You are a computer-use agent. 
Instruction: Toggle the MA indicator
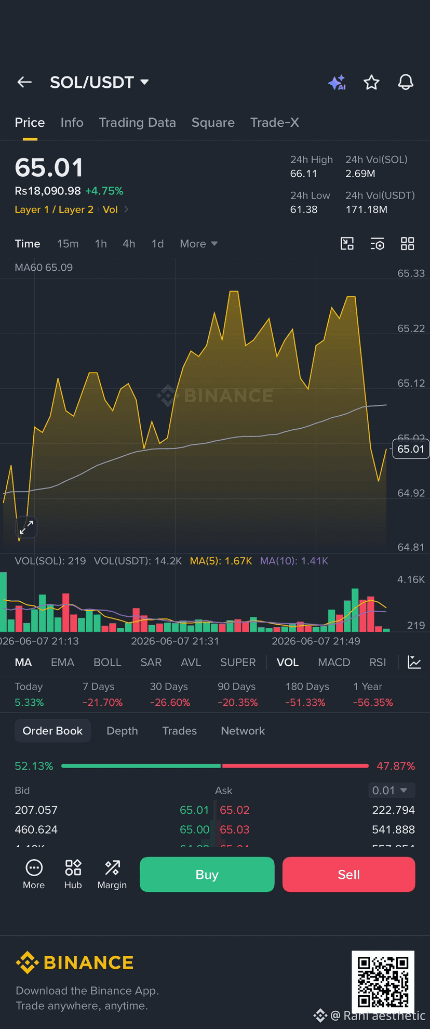tap(23, 663)
